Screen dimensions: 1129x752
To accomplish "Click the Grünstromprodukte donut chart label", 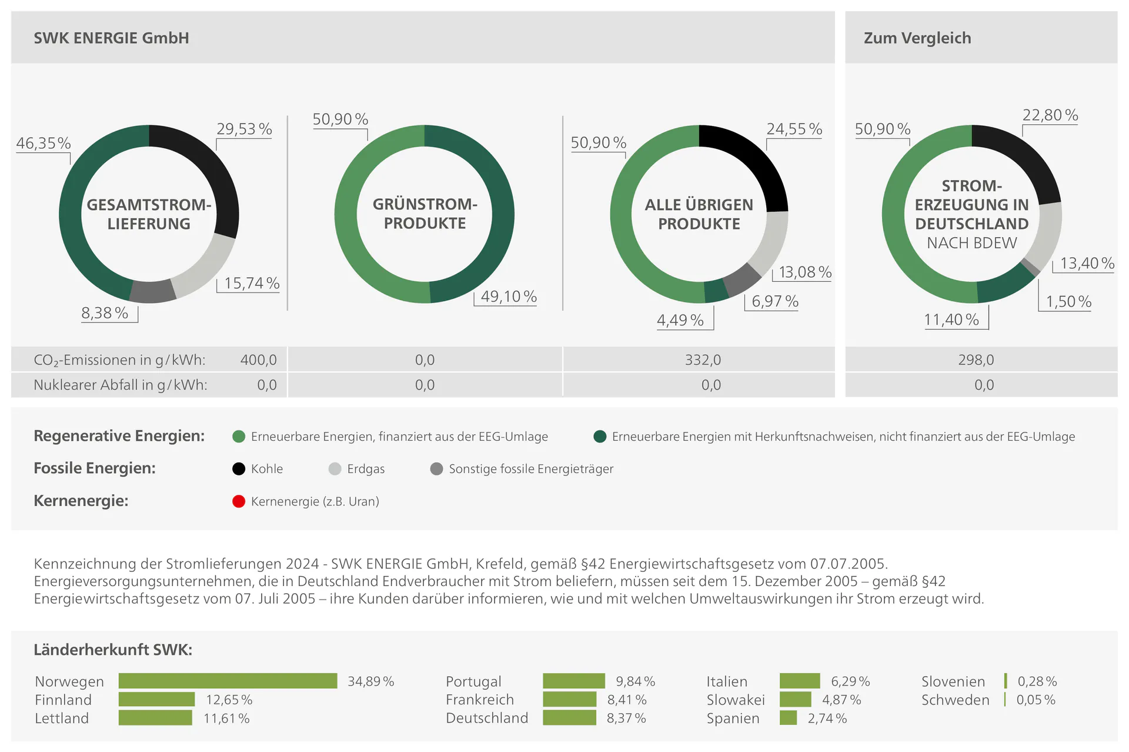I will (425, 214).
